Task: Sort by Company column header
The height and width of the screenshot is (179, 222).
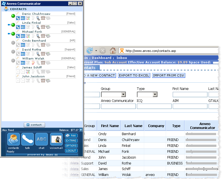Action: click(x=155, y=126)
